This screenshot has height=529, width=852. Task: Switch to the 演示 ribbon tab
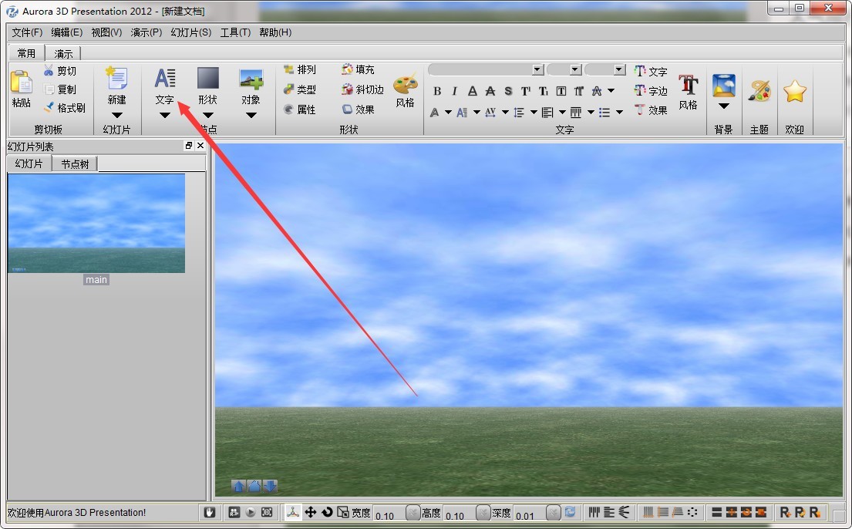coord(63,52)
